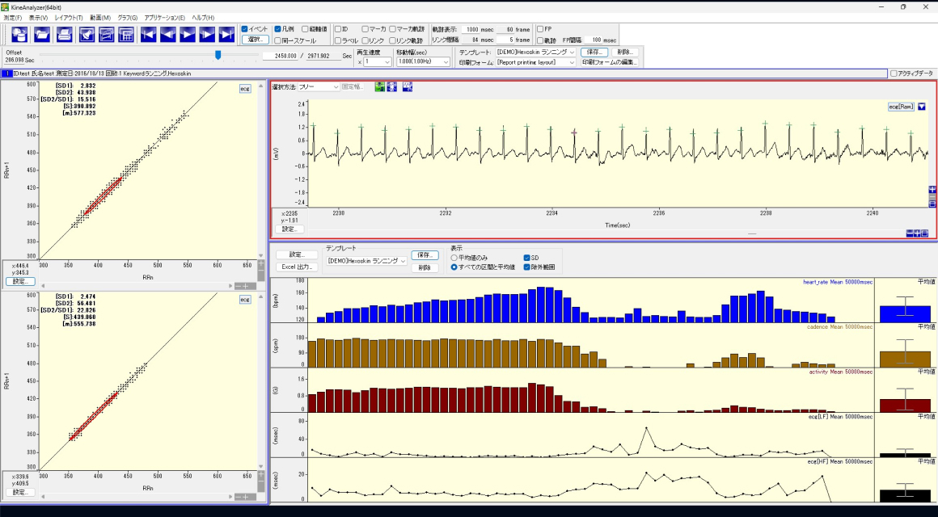Step forward one frame

207,34
